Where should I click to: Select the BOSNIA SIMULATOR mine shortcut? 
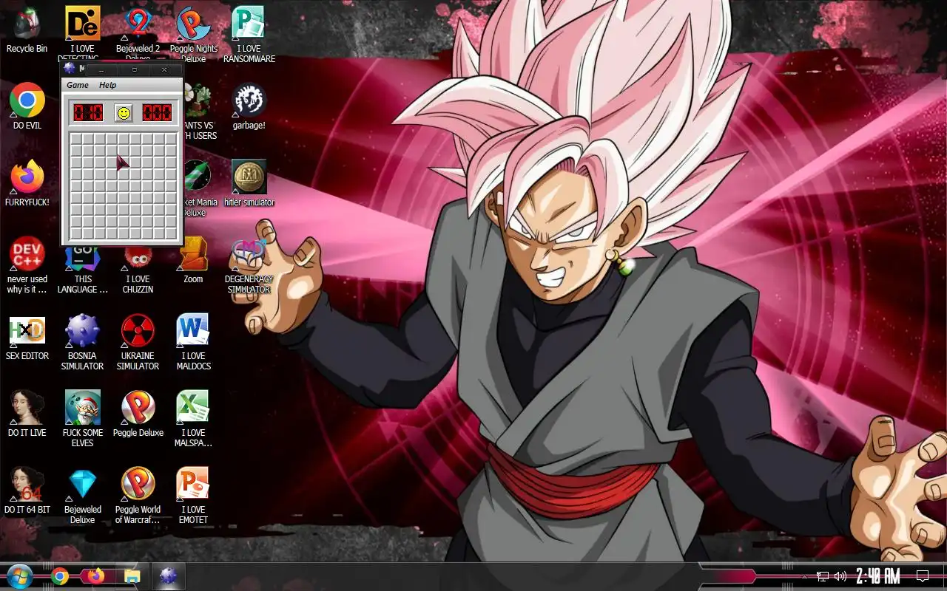point(82,342)
